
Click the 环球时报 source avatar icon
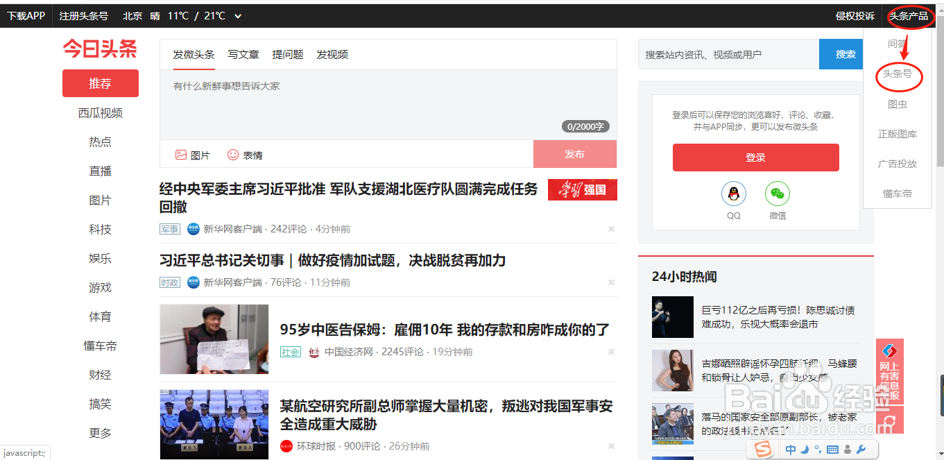286,446
